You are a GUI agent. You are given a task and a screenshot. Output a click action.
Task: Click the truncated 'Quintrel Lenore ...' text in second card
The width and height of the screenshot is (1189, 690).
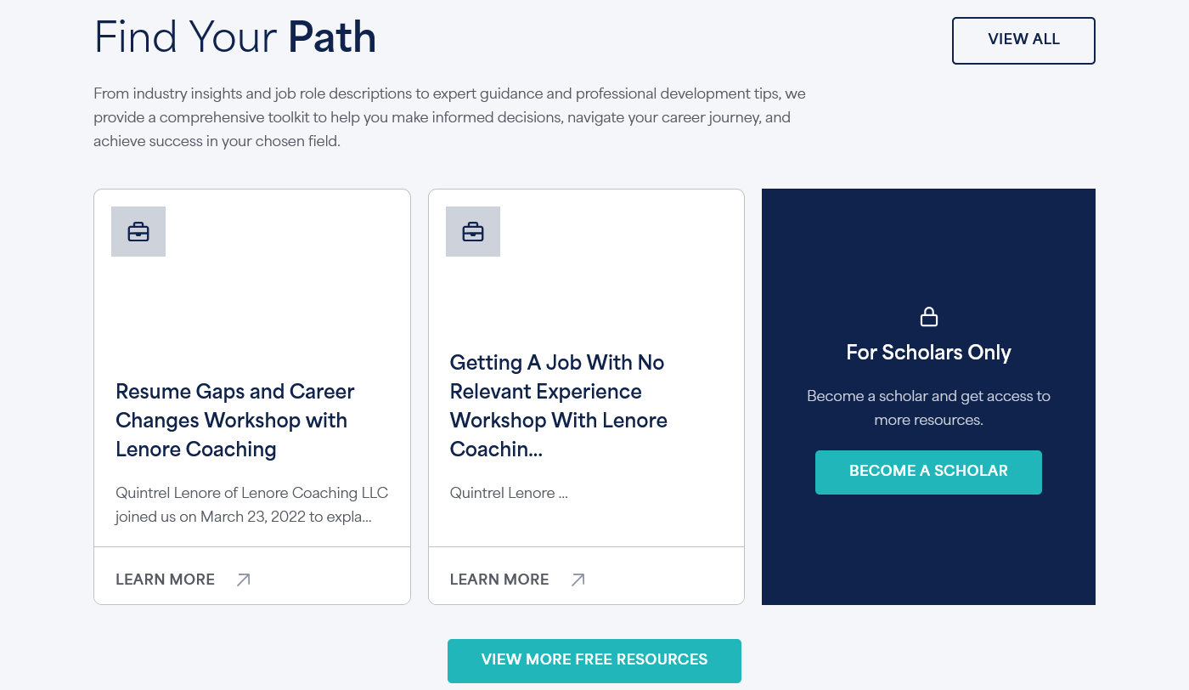(509, 493)
